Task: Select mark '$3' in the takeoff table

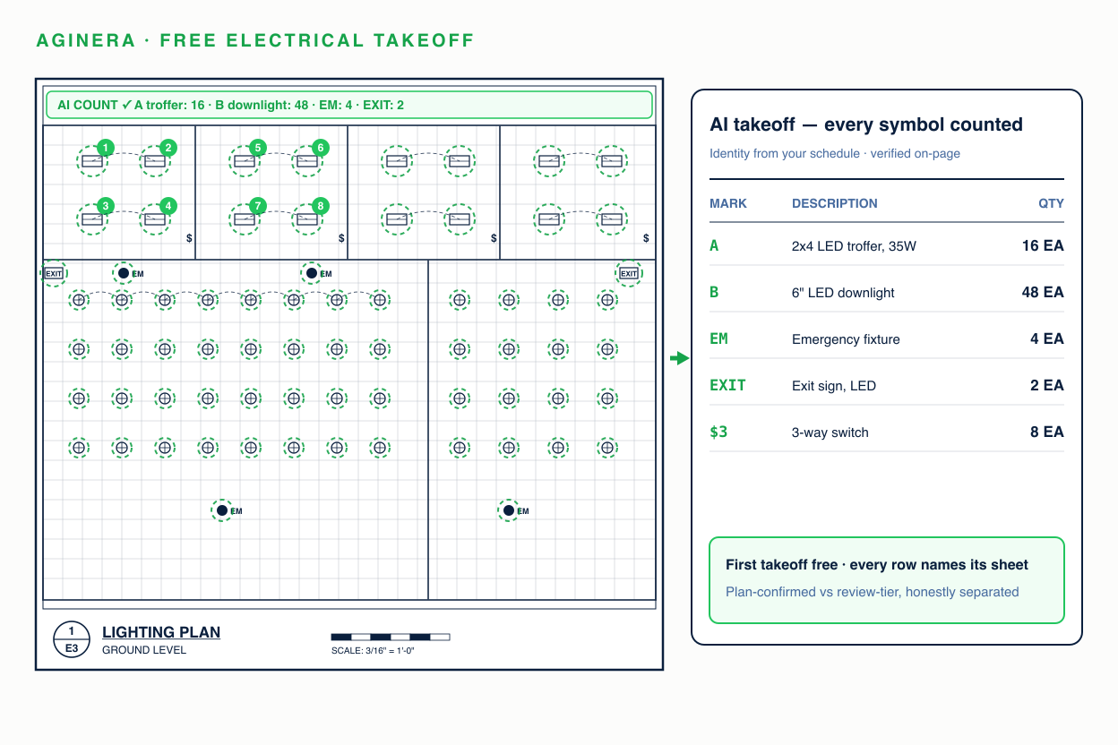Action: (718, 432)
